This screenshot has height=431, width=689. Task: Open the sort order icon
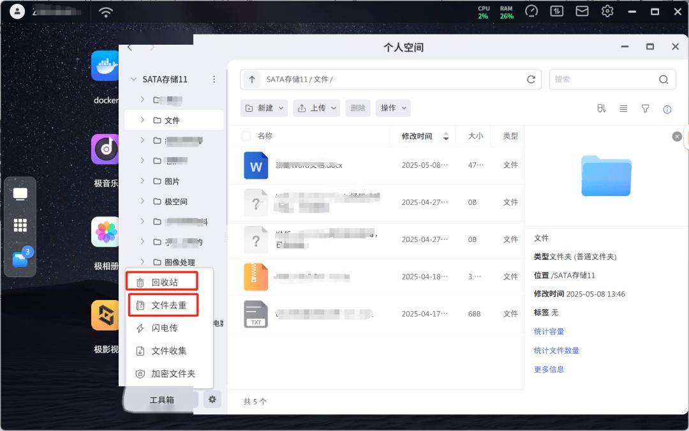pyautogui.click(x=602, y=108)
